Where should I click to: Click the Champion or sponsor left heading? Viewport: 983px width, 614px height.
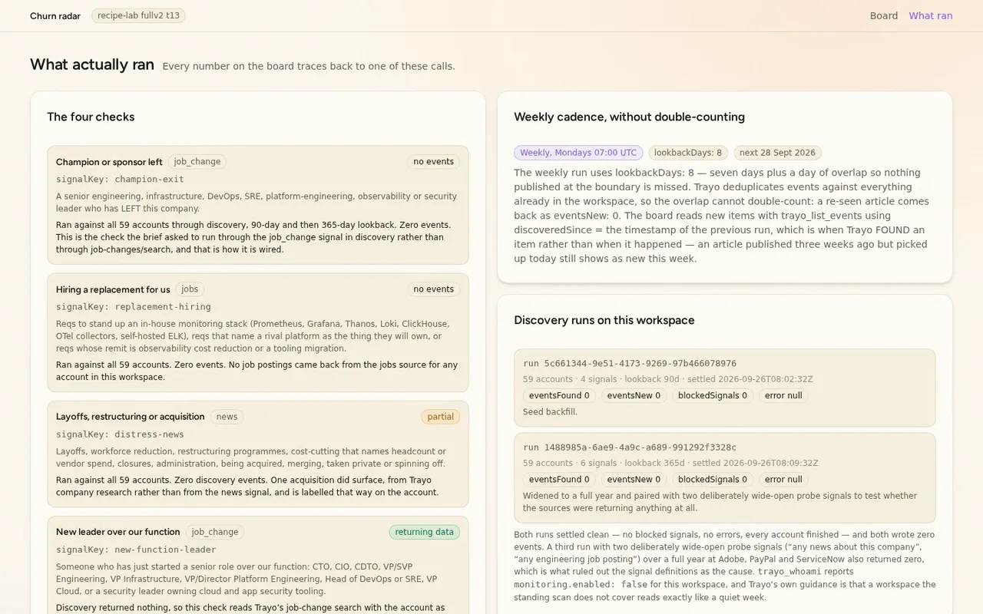[x=109, y=162]
